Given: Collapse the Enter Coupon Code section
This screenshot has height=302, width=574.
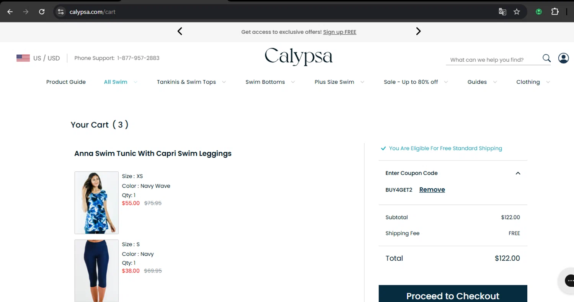Looking at the screenshot, I should 518,173.
